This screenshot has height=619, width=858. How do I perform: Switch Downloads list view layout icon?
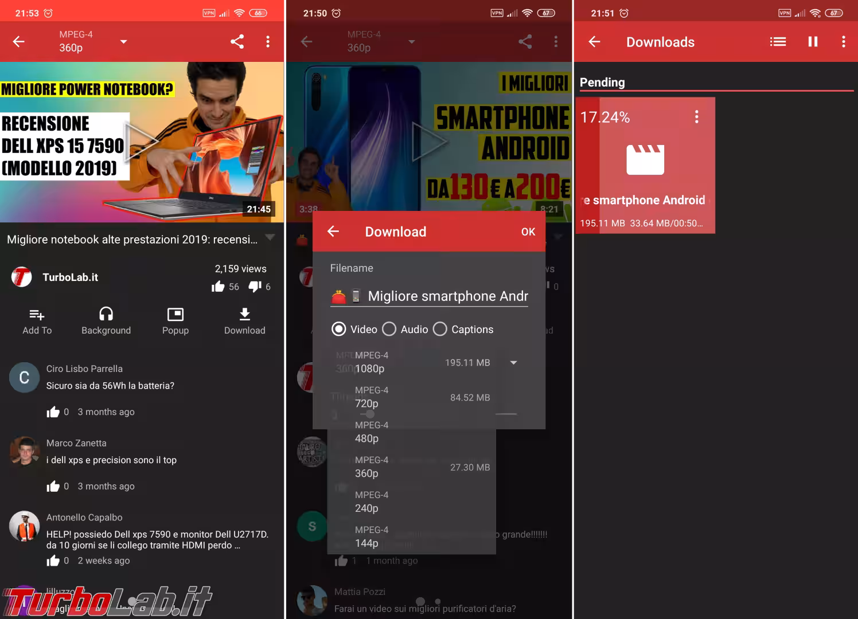tap(778, 41)
